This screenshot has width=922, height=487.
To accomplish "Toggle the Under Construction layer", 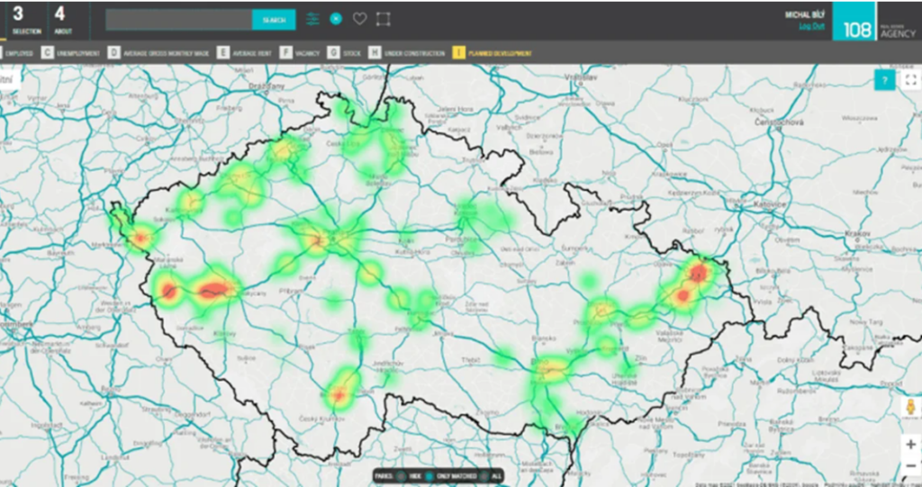I will [375, 53].
